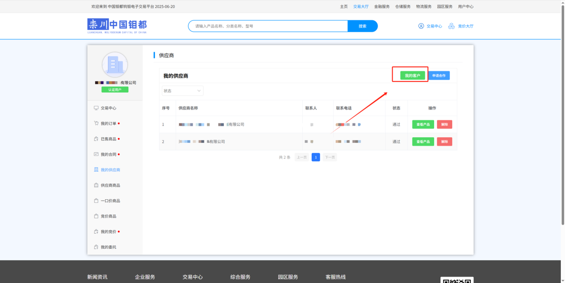
Task: Click the contract icon next to 我的合同
Action: (96, 154)
